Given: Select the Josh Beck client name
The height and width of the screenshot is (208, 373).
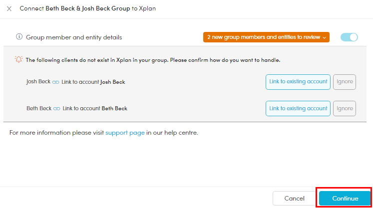Looking at the screenshot, I should pos(38,82).
